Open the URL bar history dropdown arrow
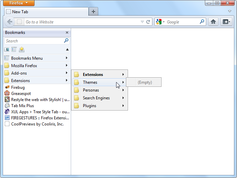The height and width of the screenshot is (178, 237). coord(142,22)
